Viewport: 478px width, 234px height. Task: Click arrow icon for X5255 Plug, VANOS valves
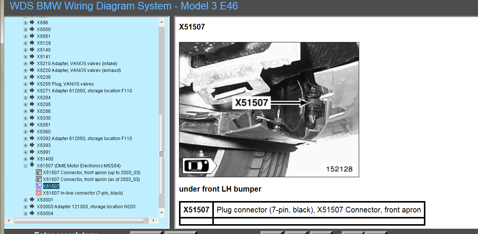[32, 84]
